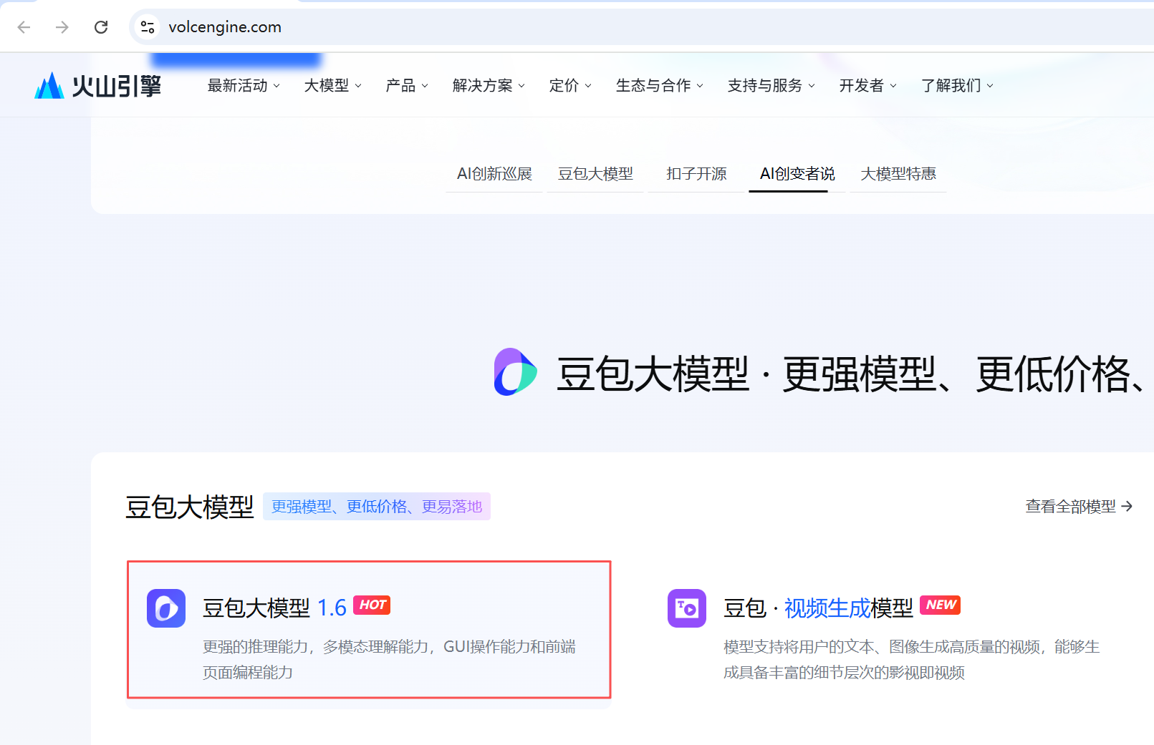Screen dimensions: 1154x745
Task: Expand the 产品 menu
Action: click(407, 86)
